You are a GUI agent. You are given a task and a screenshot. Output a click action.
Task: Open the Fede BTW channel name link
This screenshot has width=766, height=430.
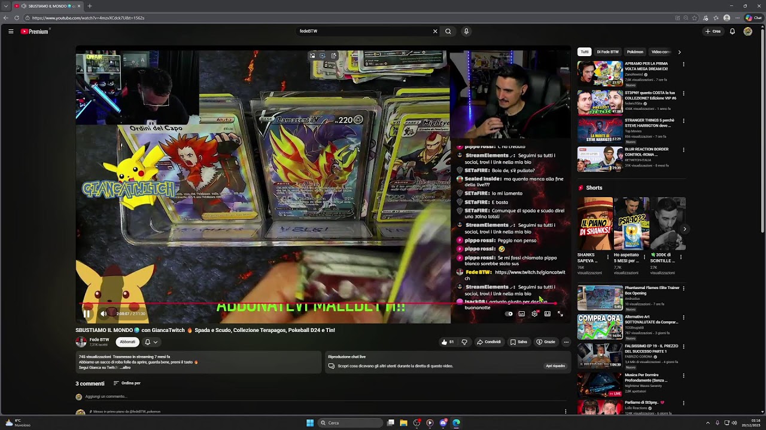pos(99,340)
